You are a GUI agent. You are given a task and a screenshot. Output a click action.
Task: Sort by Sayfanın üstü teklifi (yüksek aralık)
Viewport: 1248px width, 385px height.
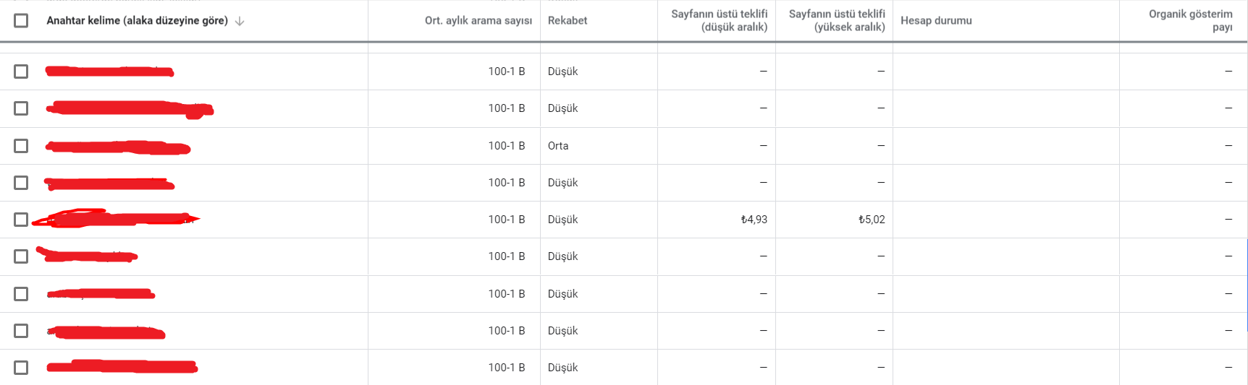[837, 20]
